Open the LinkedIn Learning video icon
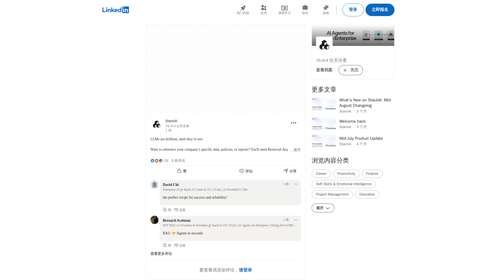497x280 pixels. (x=284, y=8)
